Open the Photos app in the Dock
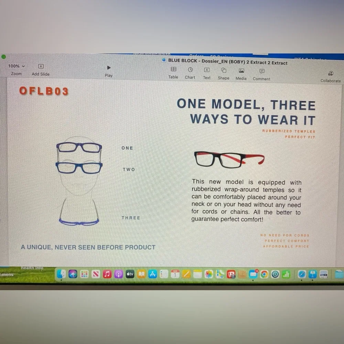Screen dimensions: 344x344 click(x=209, y=274)
